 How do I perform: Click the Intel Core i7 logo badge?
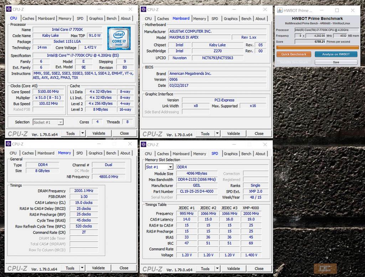tap(119, 38)
